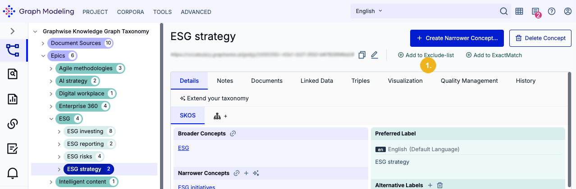Expand the Intelligent content node chevron
Image resolution: width=576 pixels, height=189 pixels.
point(51,182)
